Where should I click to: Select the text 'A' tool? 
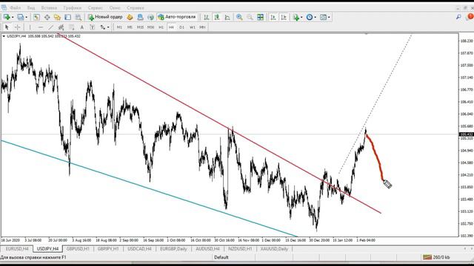coord(82,27)
